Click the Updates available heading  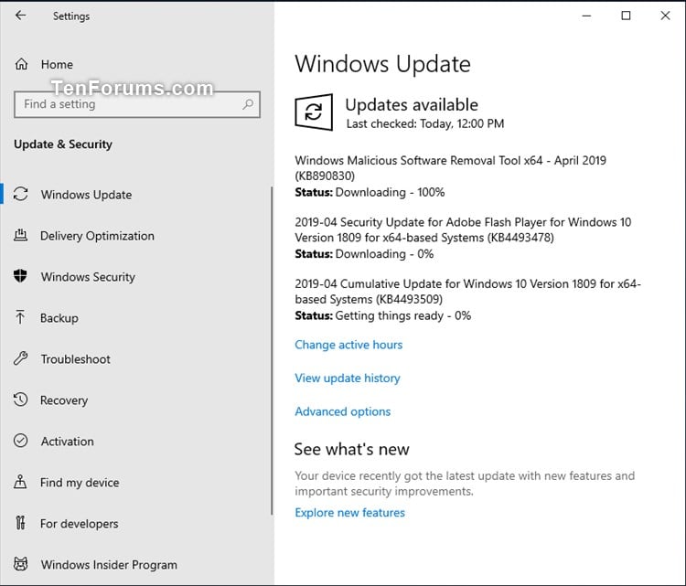click(412, 105)
